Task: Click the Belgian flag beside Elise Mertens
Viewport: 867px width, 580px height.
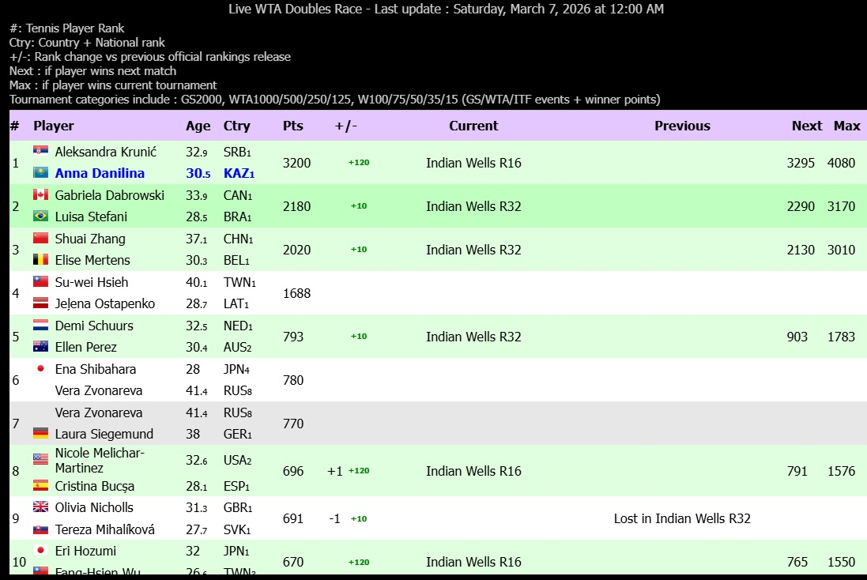Action: pyautogui.click(x=40, y=260)
